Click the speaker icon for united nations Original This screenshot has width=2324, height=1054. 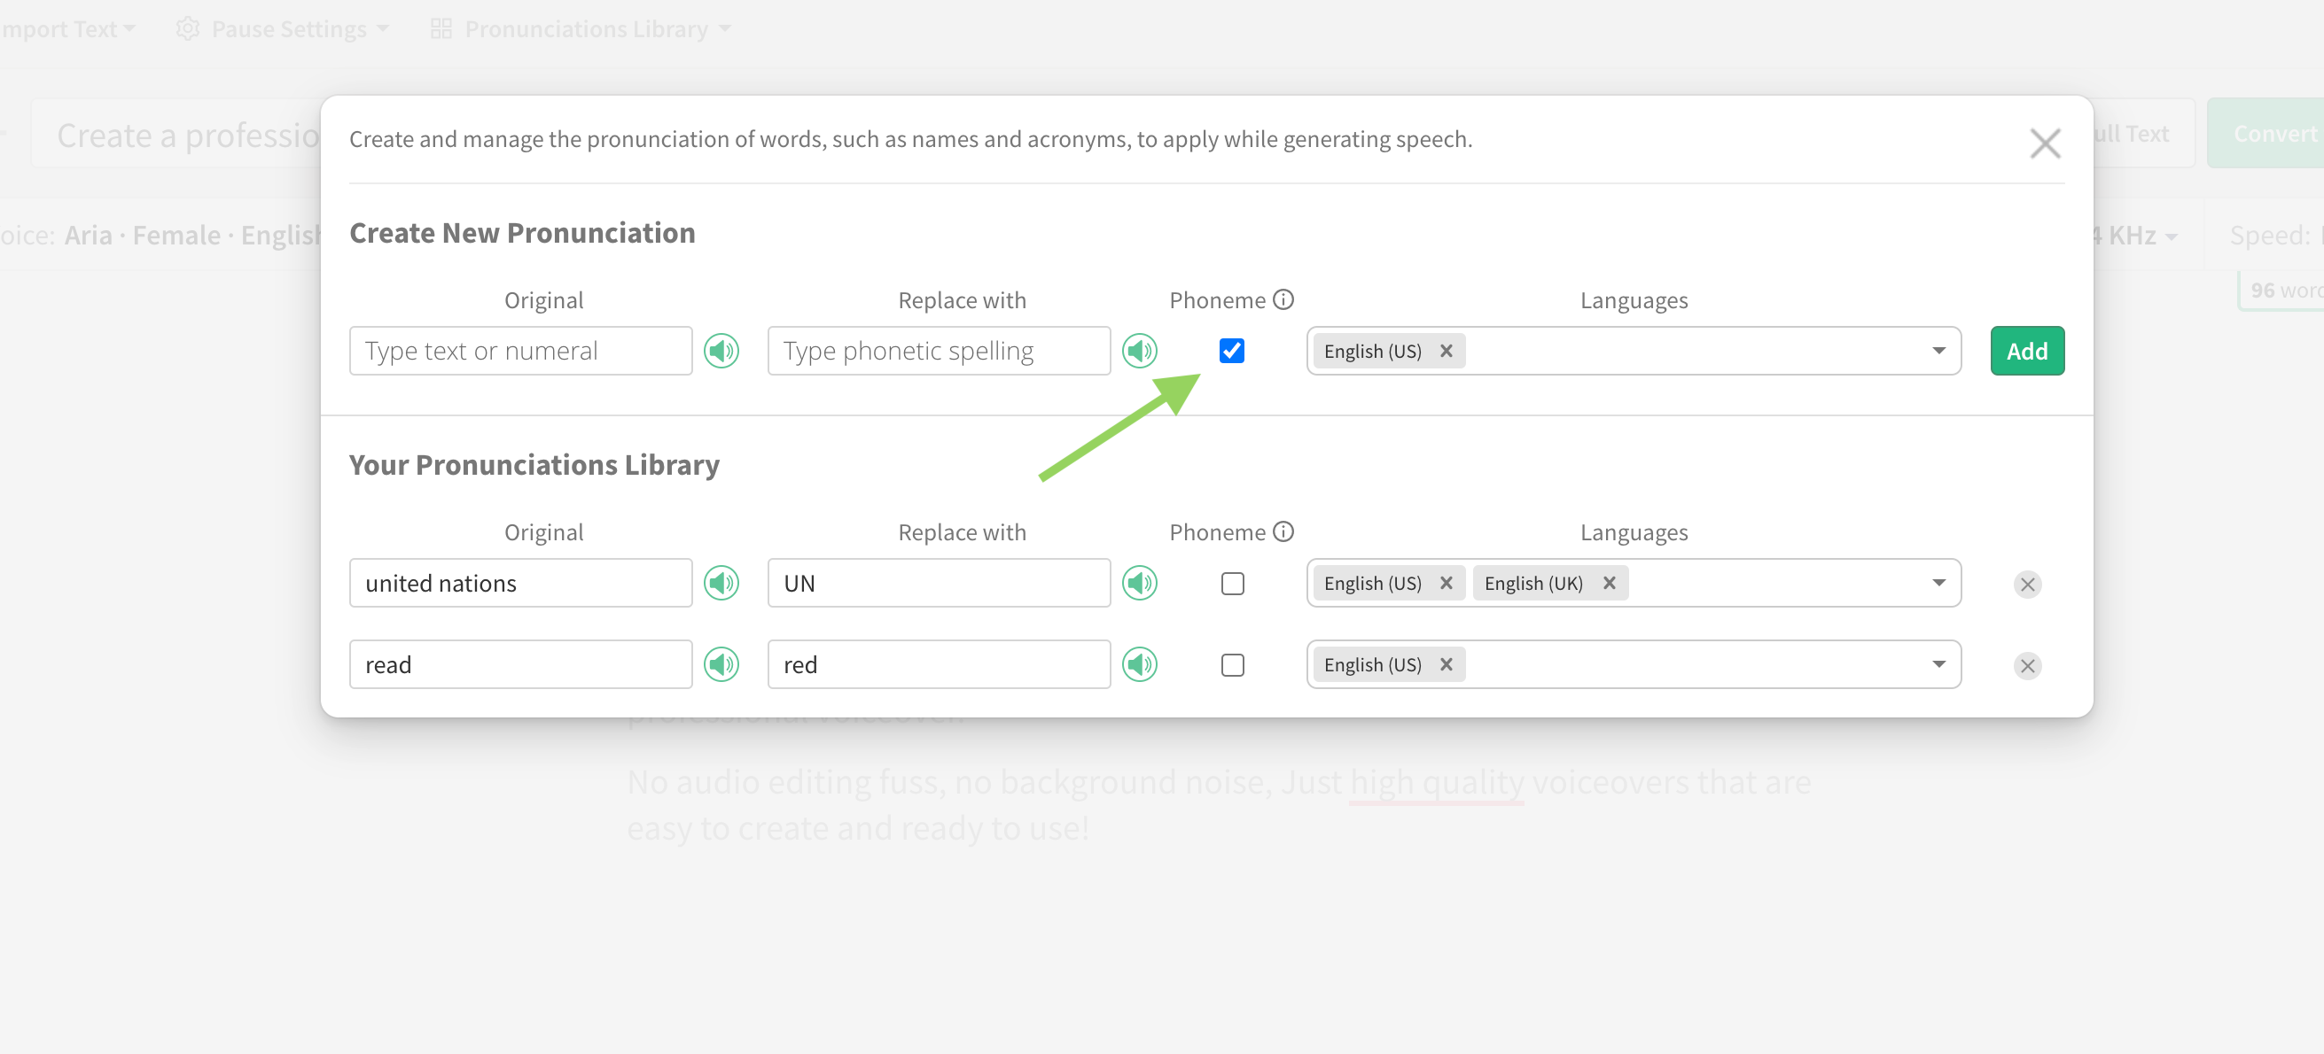point(723,582)
